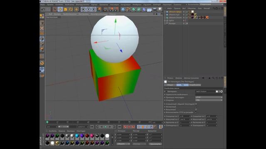Open the Attribute Manager Mode menu
The image size is (266, 149).
pos(170,78)
